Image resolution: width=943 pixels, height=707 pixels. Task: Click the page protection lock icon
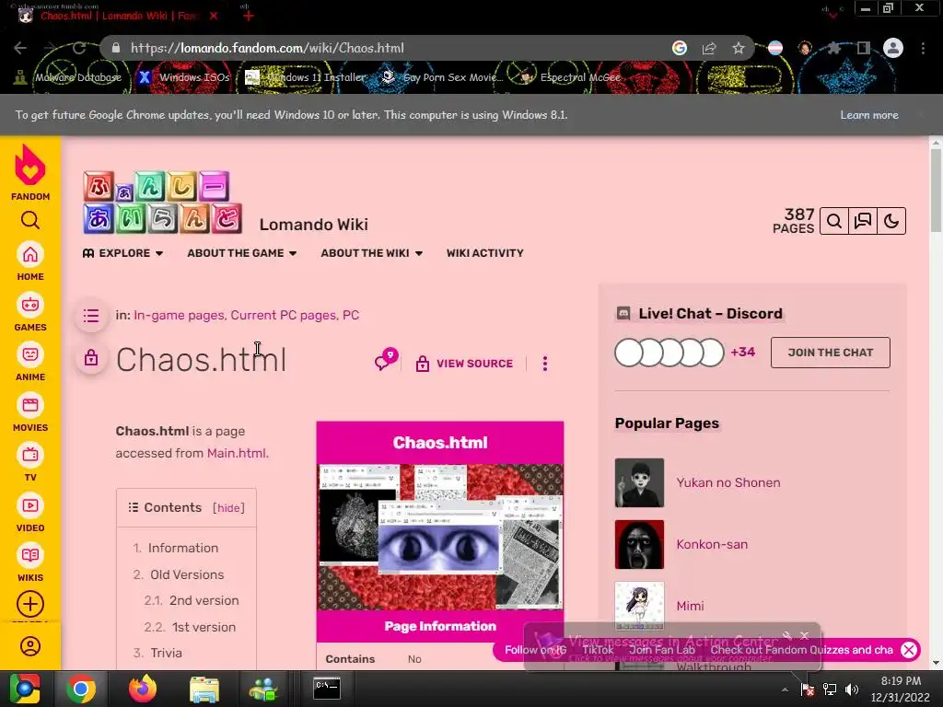(91, 358)
